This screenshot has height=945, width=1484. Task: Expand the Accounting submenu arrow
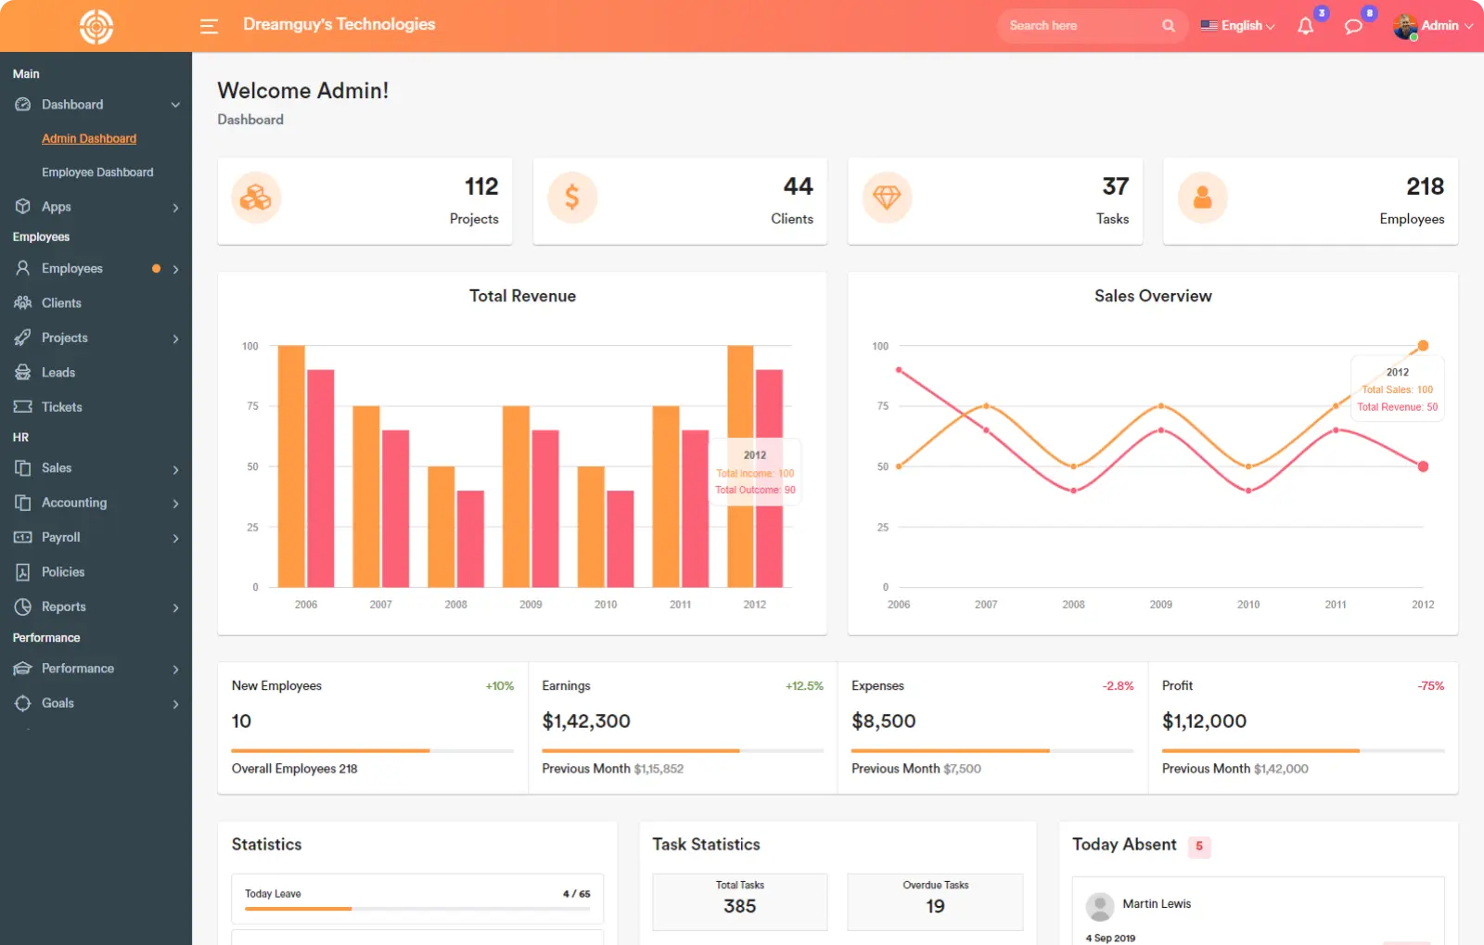click(175, 504)
